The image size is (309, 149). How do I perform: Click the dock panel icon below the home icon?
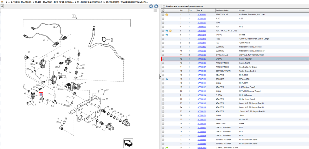click(2, 6)
